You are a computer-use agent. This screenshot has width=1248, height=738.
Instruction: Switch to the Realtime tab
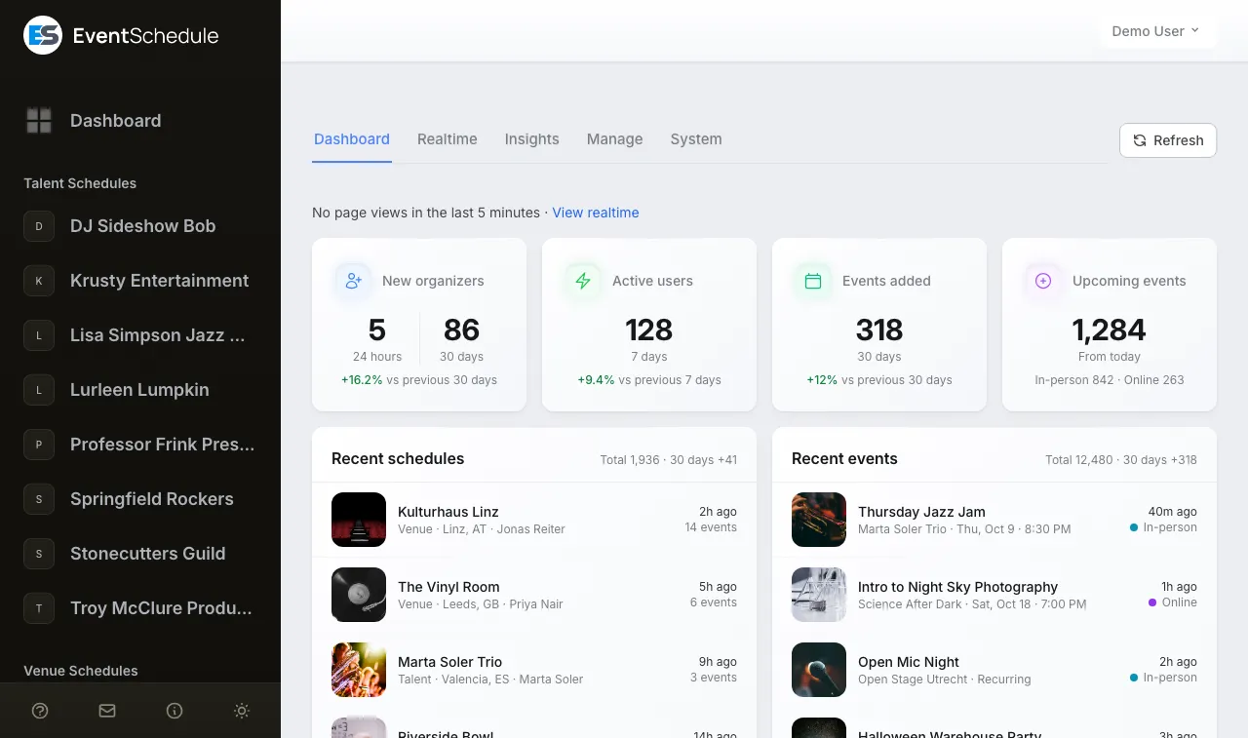pyautogui.click(x=448, y=139)
